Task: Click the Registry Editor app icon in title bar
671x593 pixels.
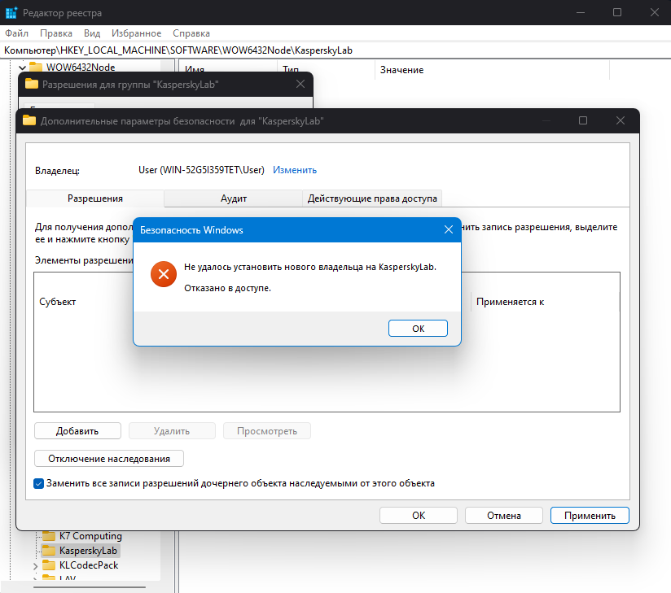Action: (x=11, y=13)
